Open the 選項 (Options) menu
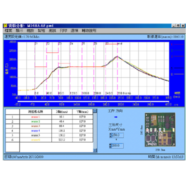The height and width of the screenshot is (186, 186). click(x=74, y=30)
